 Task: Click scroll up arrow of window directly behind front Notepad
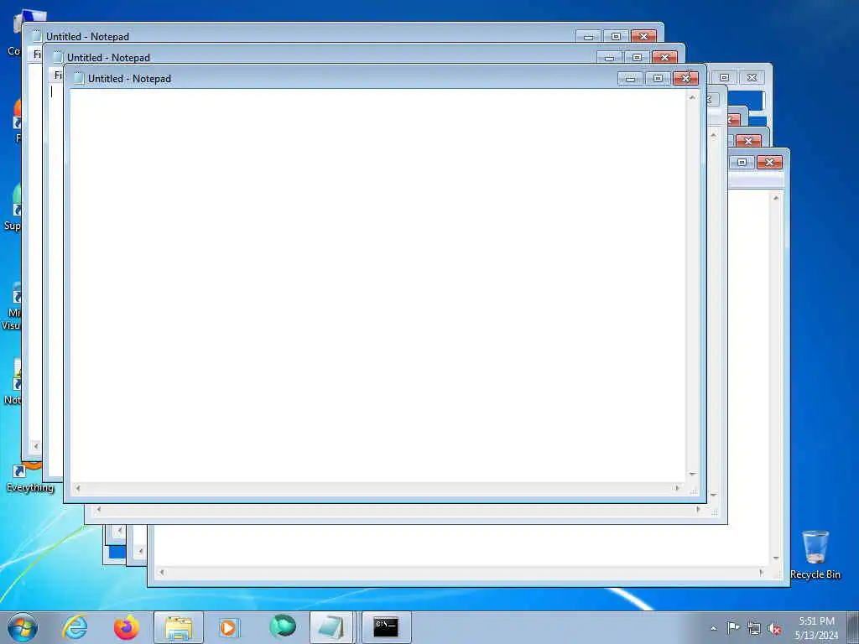(713, 135)
